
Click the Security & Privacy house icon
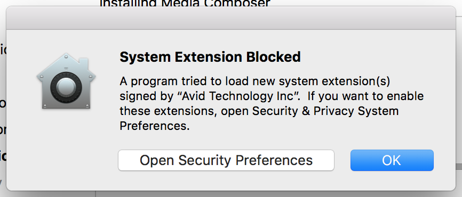point(66,81)
